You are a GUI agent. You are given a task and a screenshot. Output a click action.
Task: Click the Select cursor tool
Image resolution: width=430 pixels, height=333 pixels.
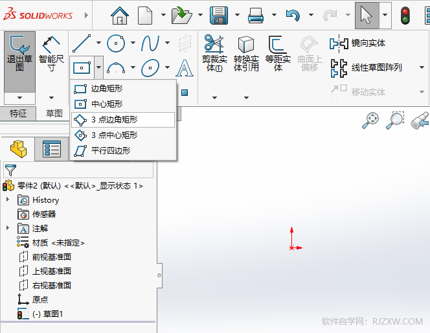(x=367, y=16)
